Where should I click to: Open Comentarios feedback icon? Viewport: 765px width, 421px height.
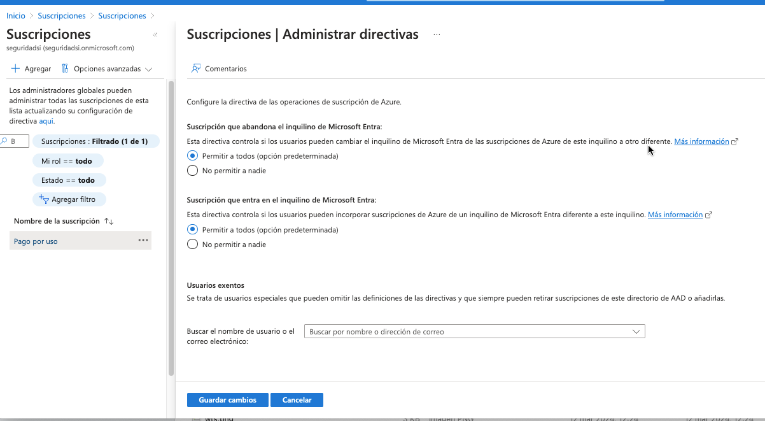pyautogui.click(x=196, y=69)
